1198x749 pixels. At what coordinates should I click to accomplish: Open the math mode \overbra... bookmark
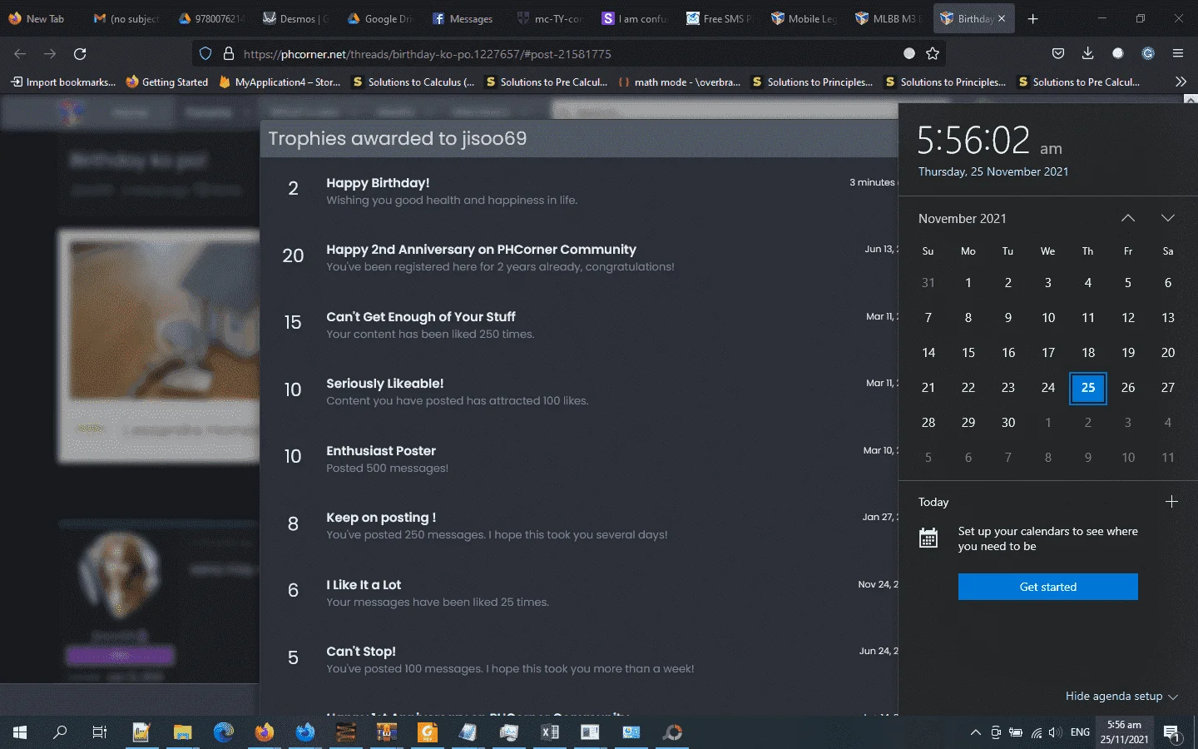point(679,82)
